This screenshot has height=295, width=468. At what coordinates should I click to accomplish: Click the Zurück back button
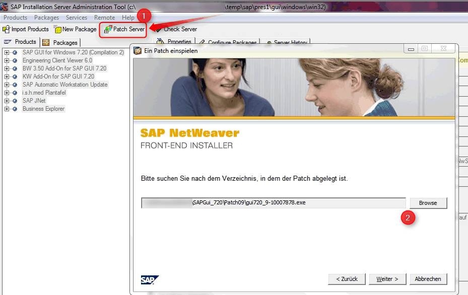point(347,279)
